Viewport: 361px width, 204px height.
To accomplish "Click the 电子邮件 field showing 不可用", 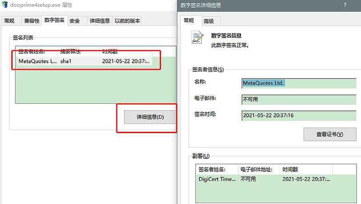I will 298,99.
